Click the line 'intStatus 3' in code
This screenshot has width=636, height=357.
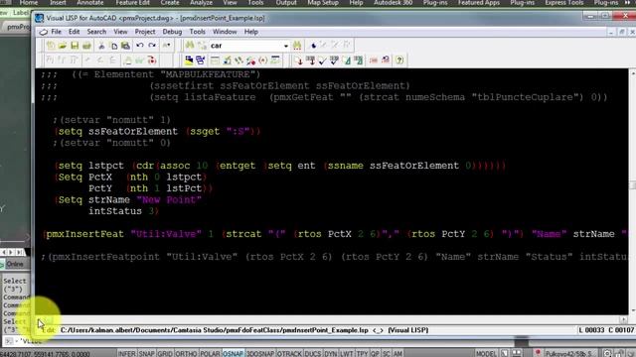tap(123, 211)
